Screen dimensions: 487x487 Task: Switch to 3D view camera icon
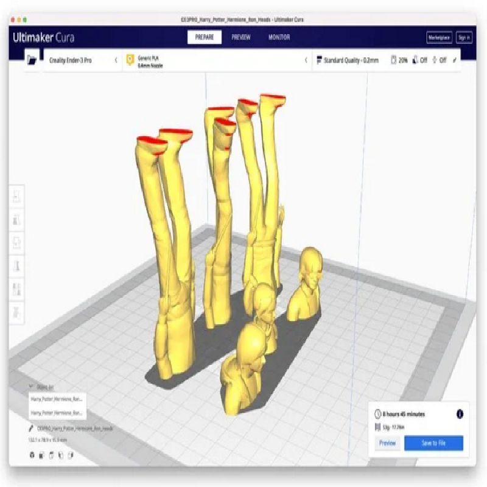[32, 455]
